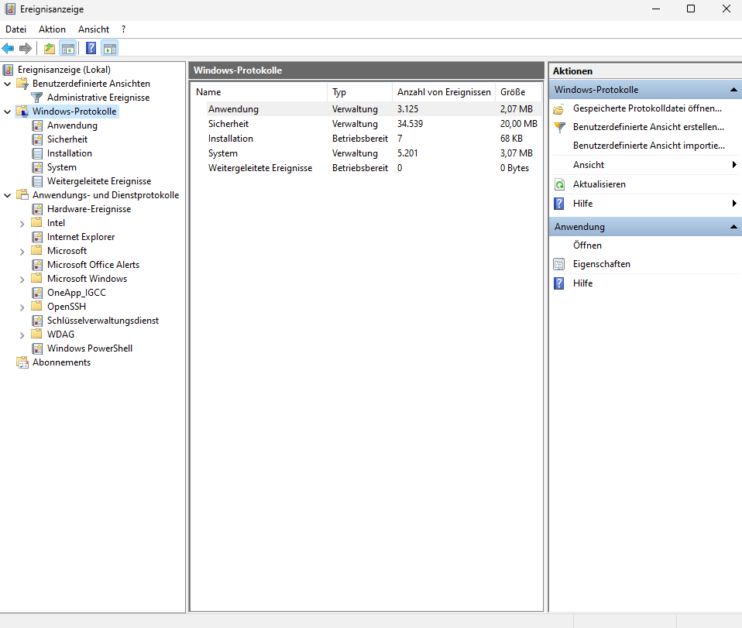Click the gray Forward arrow in toolbar

[x=26, y=48]
